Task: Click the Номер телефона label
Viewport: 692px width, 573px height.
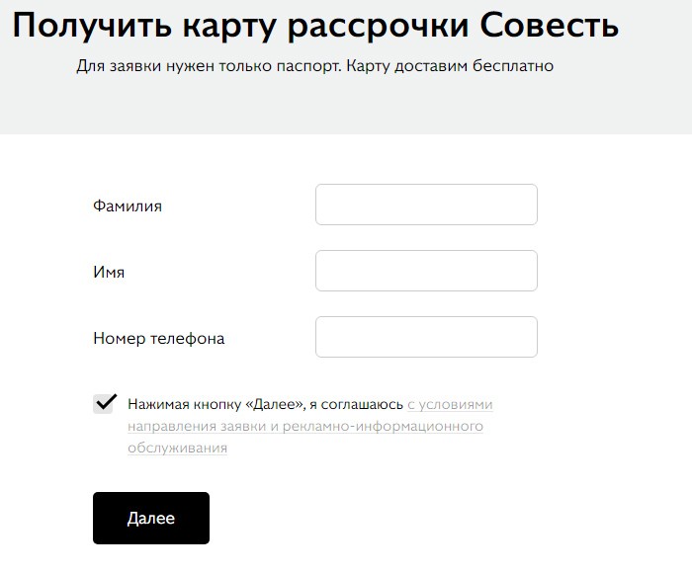Action: [158, 338]
